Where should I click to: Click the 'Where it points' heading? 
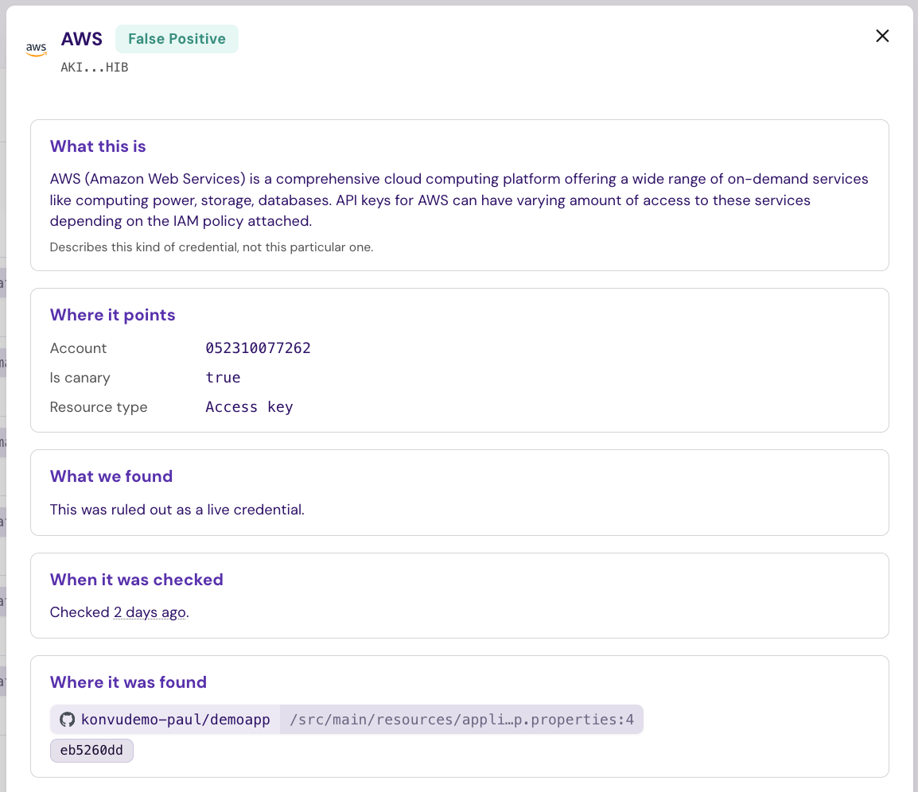coord(112,315)
